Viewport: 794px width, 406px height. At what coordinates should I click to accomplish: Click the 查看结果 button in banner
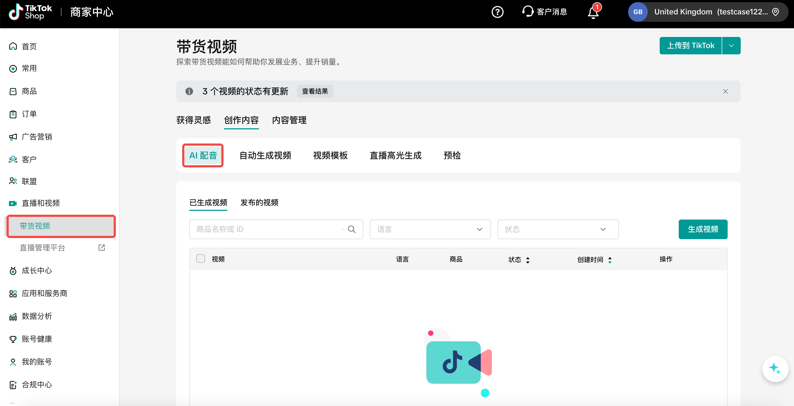click(315, 91)
